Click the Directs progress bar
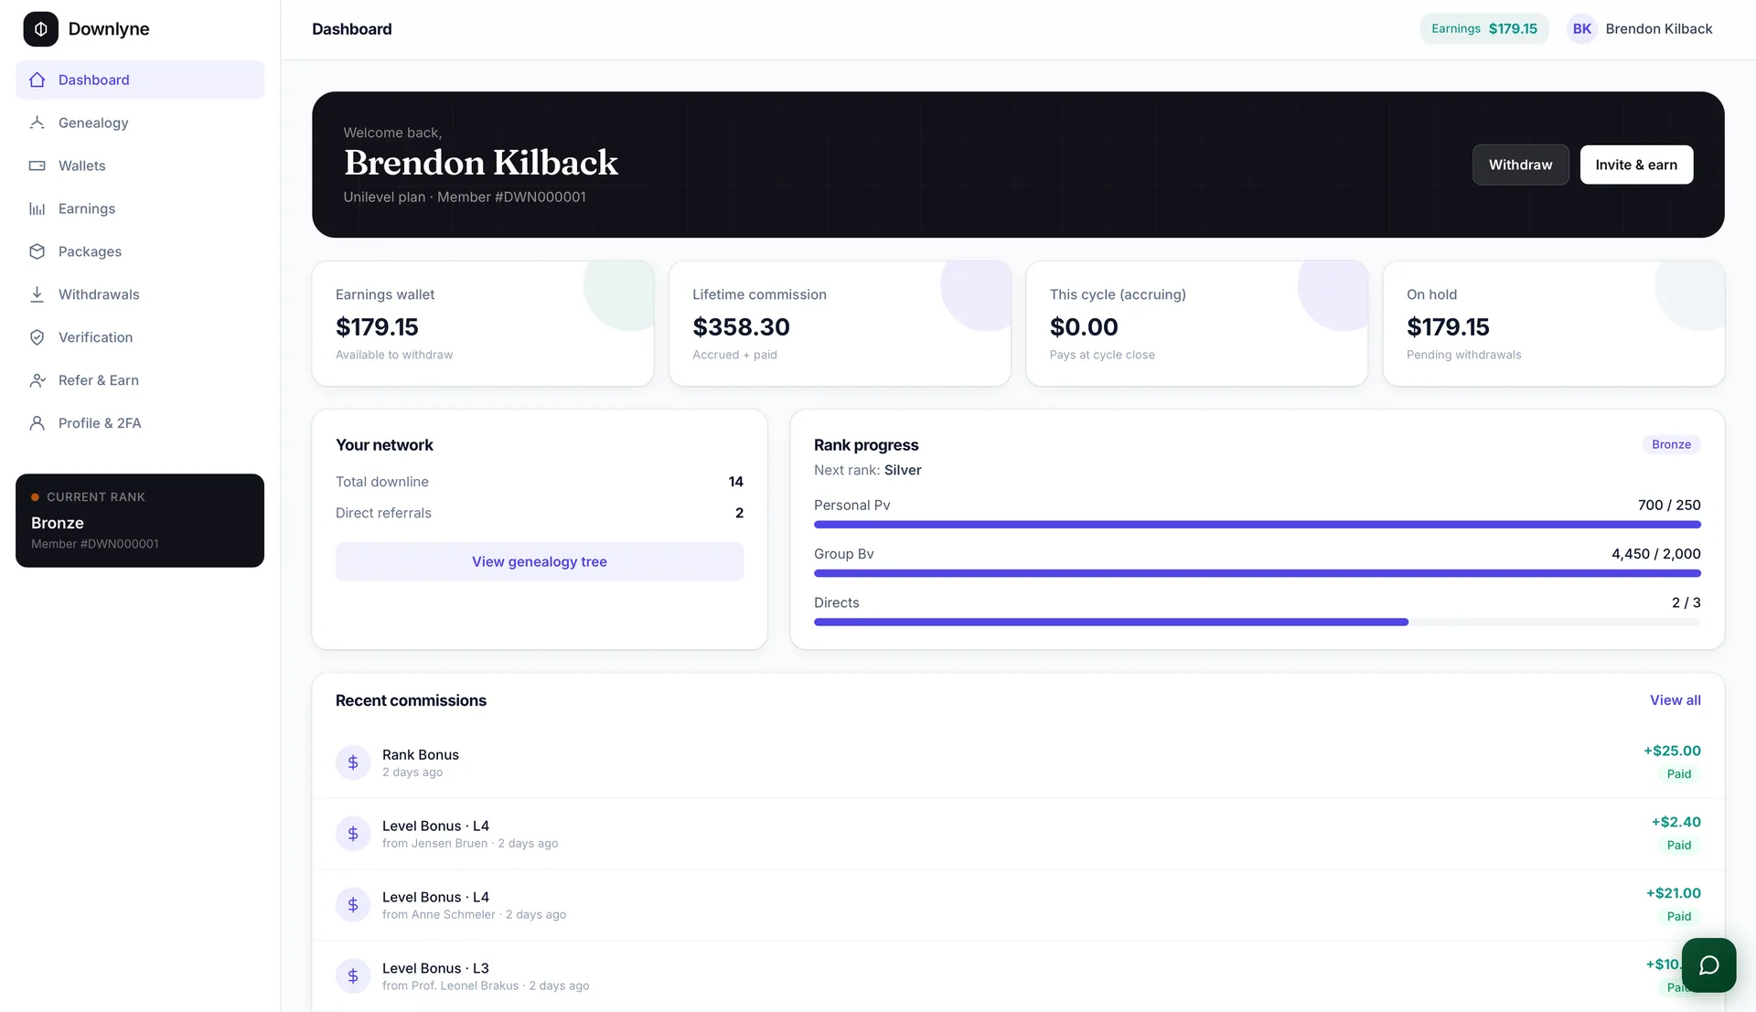This screenshot has height=1012, width=1756. (1257, 622)
